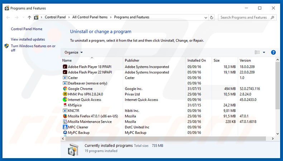Expand chevron after Control Panel breadcrumb
Viewport: 283px width, 161px height.
[x=69, y=17]
